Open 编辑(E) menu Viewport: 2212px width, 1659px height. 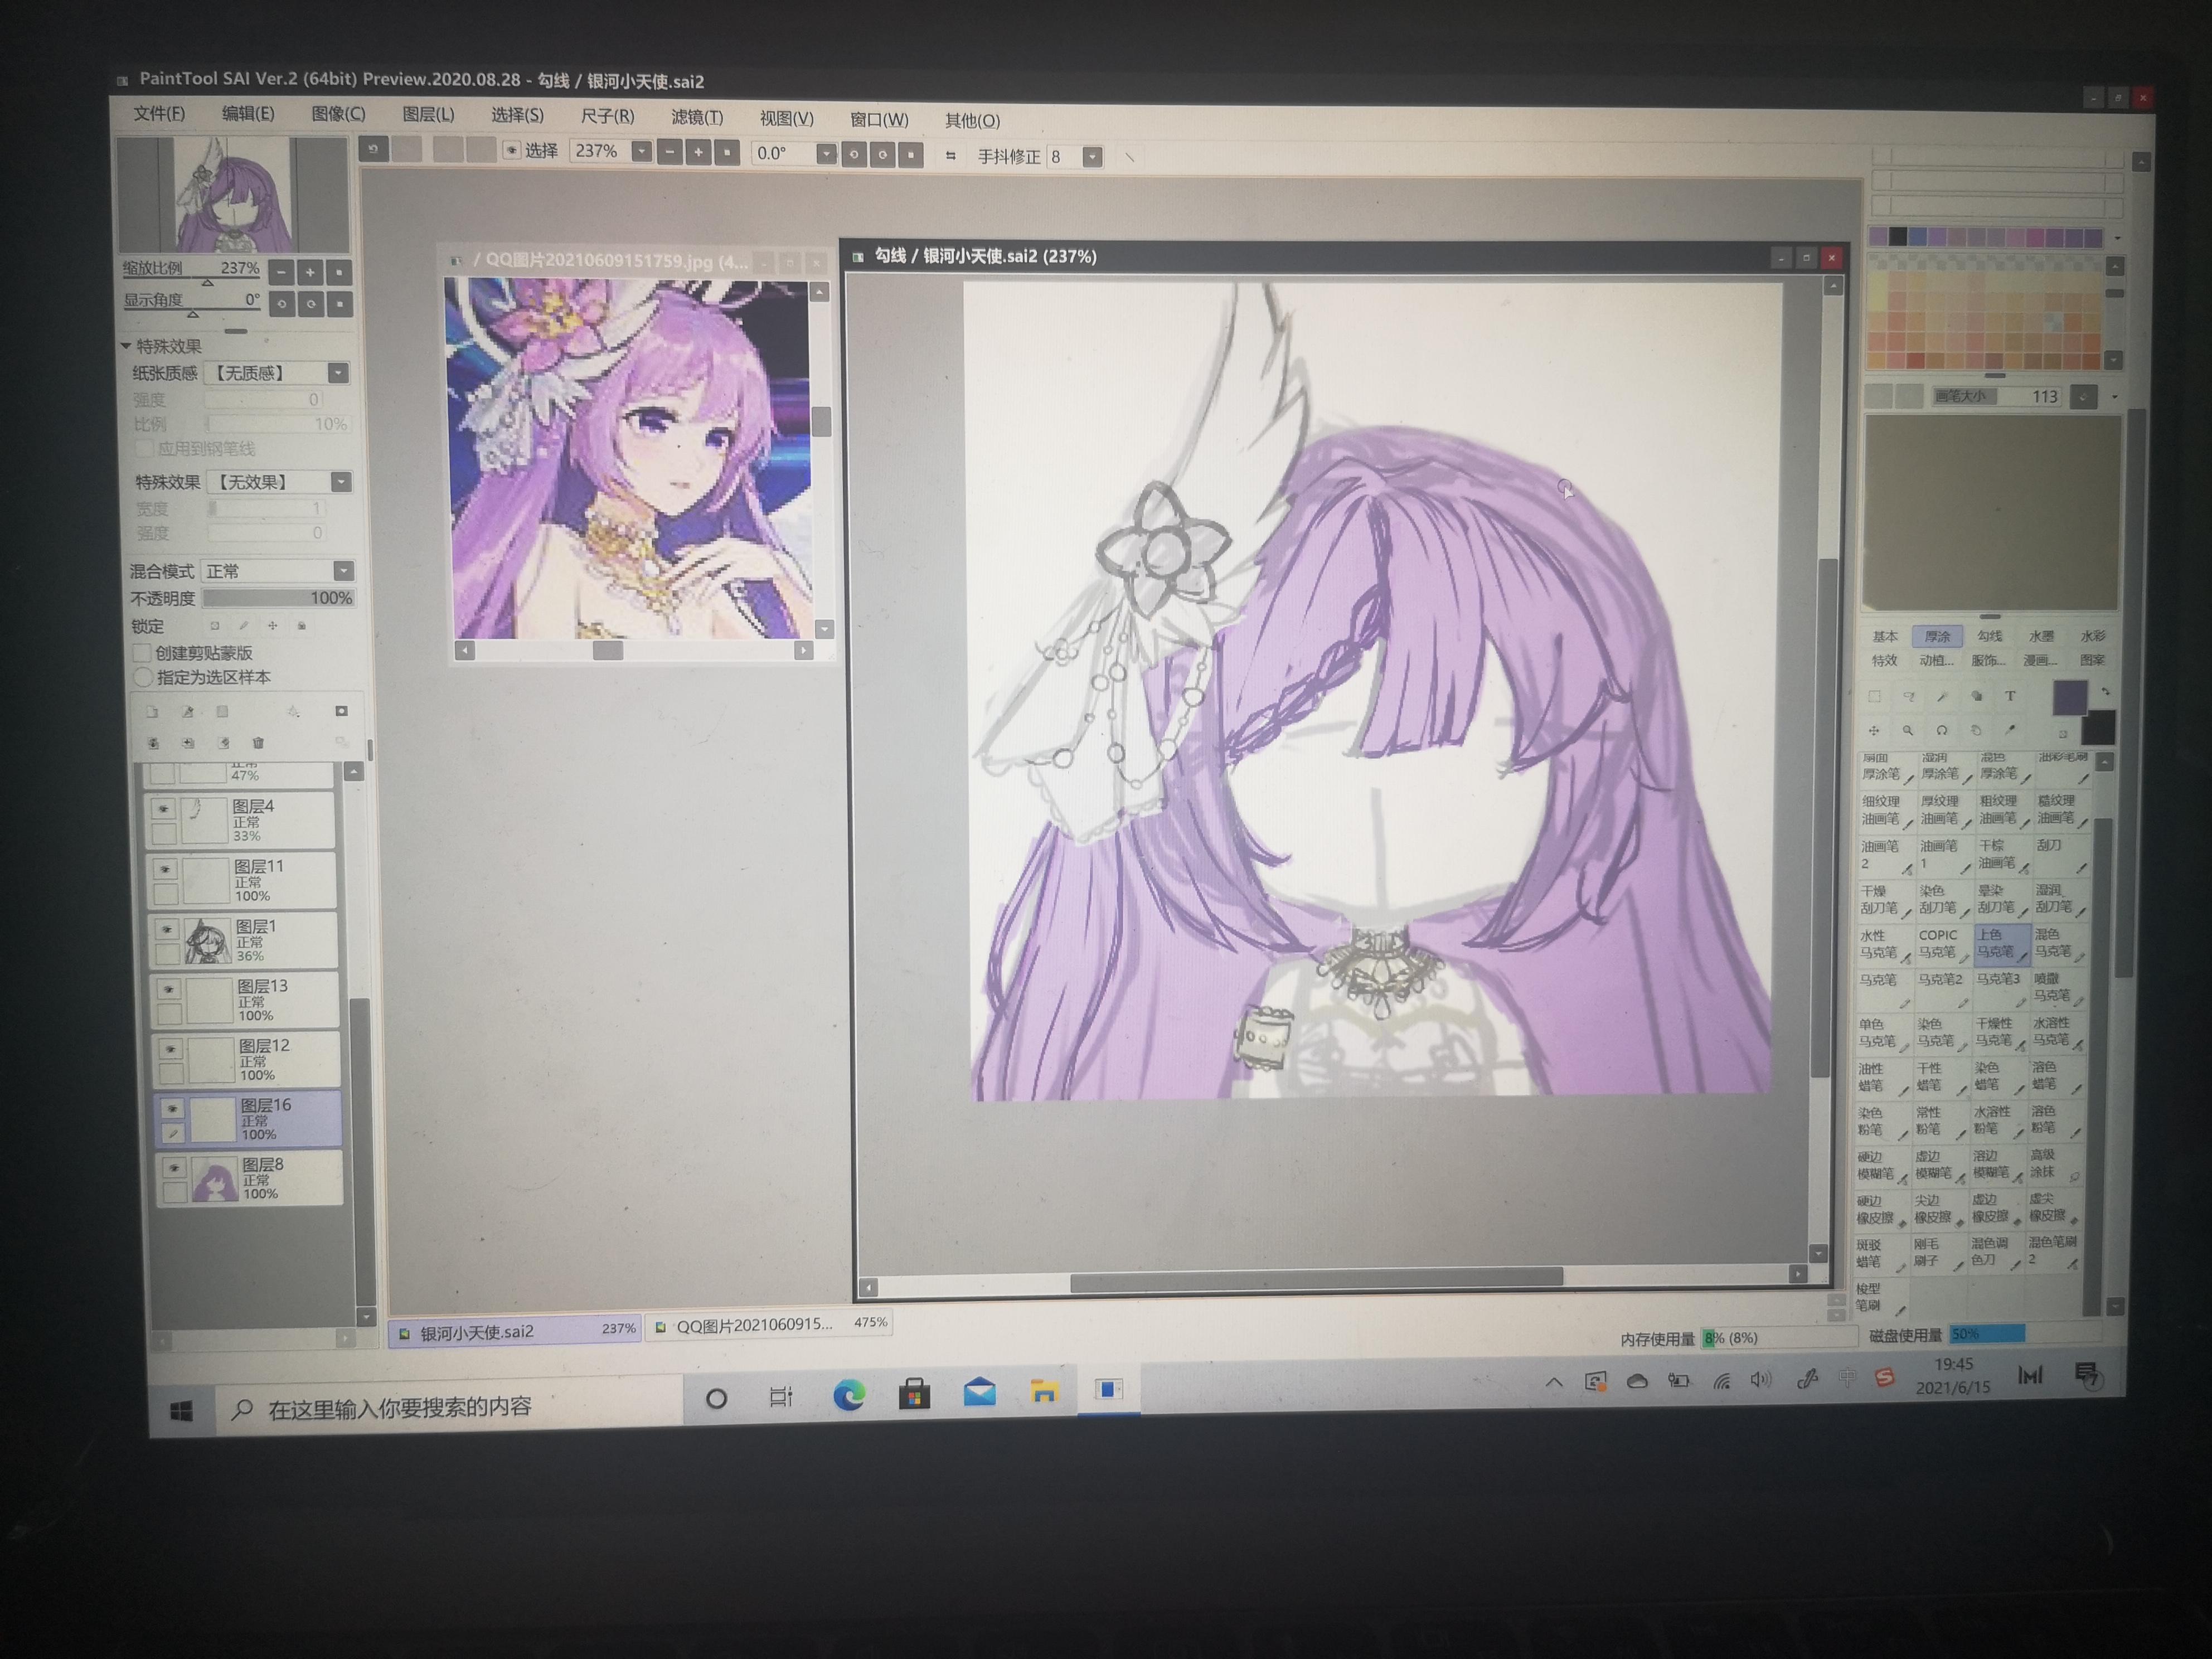pos(247,113)
